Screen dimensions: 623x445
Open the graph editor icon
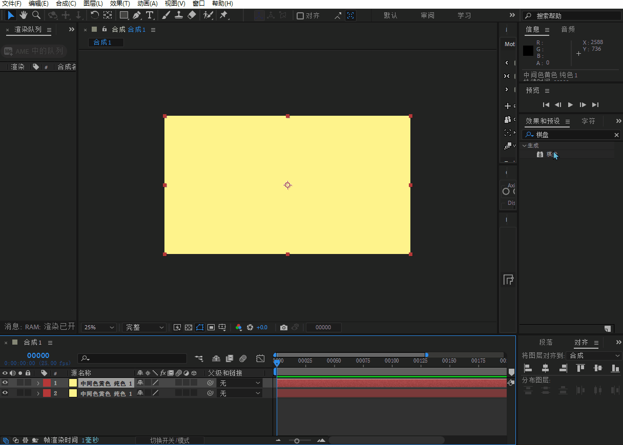point(260,358)
